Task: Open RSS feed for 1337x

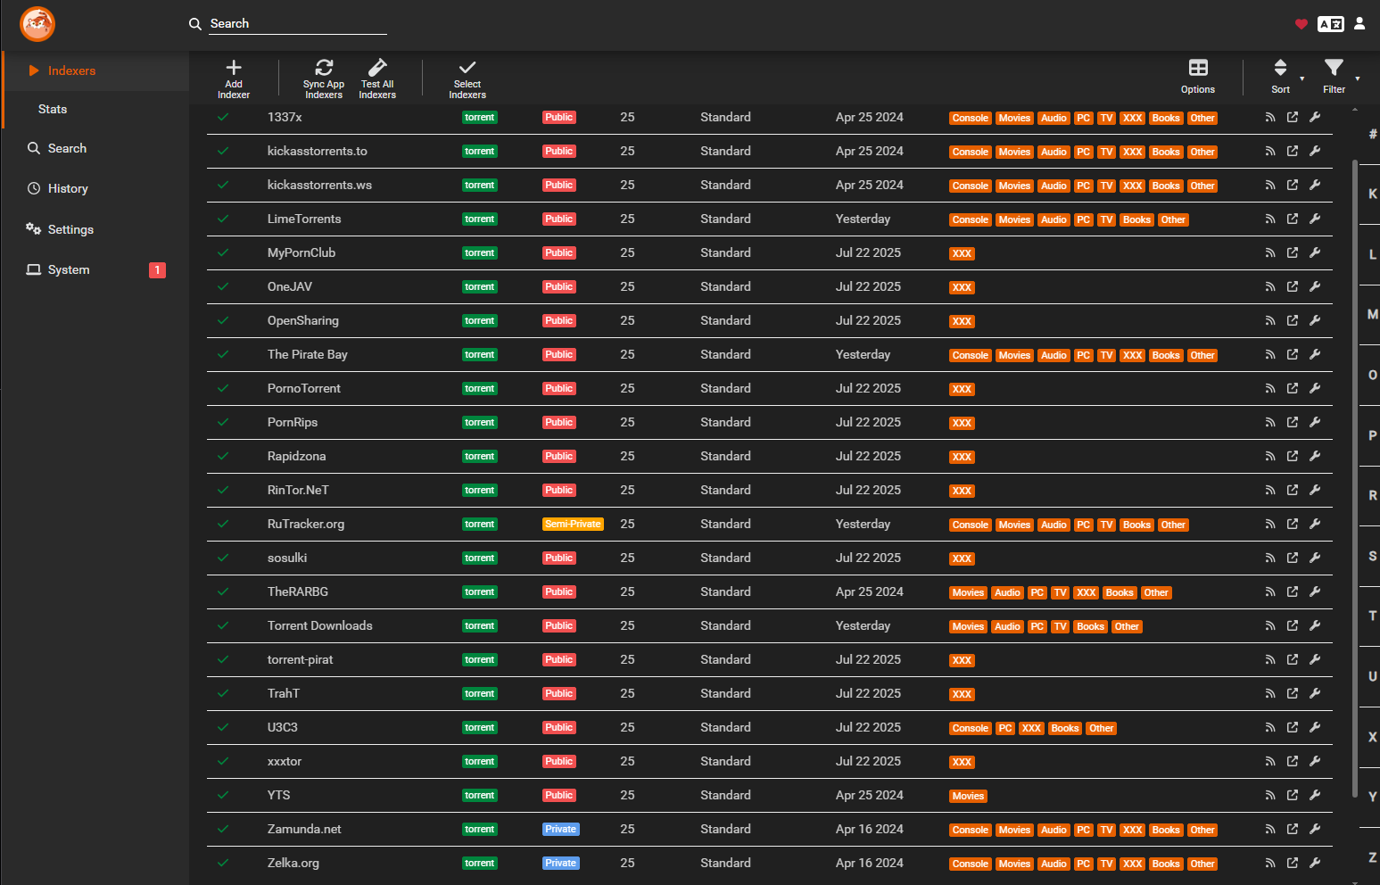Action: click(x=1270, y=117)
